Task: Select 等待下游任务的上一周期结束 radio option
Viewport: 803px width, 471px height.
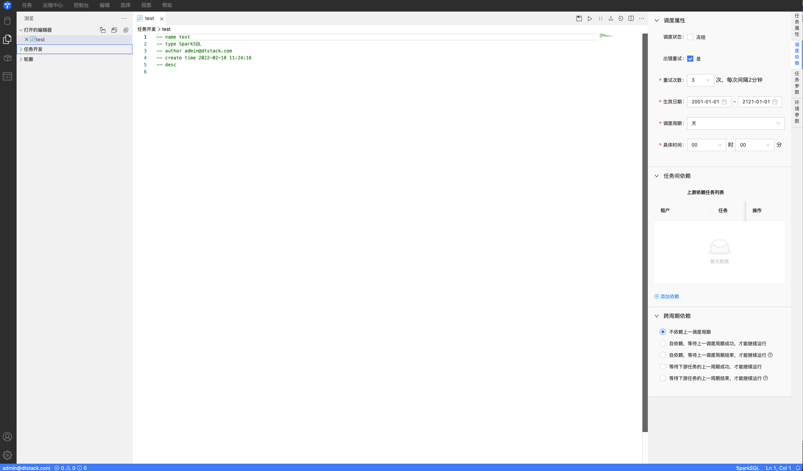Action: [663, 378]
